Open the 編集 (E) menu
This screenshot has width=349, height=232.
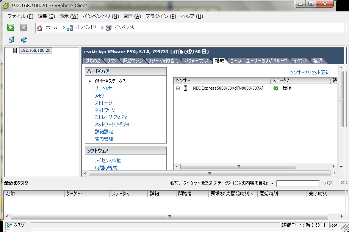click(46, 16)
